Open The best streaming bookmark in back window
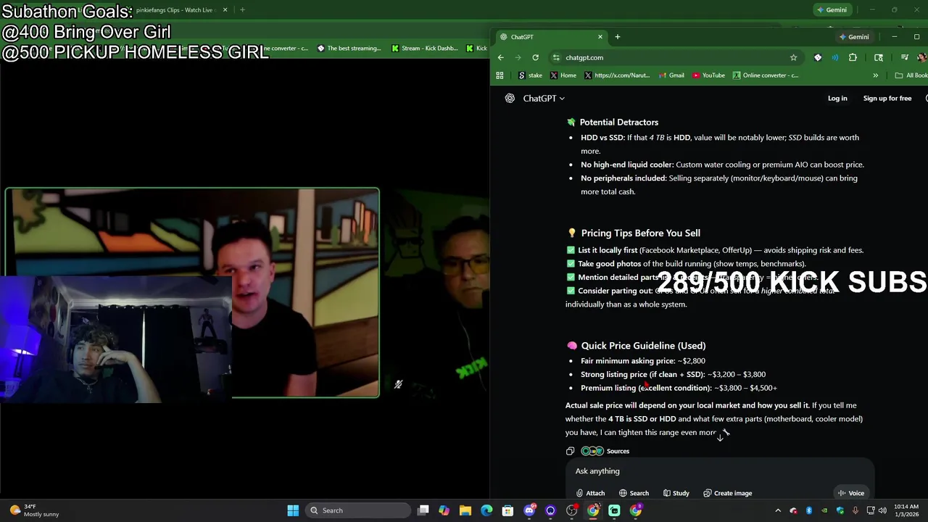 (349, 49)
